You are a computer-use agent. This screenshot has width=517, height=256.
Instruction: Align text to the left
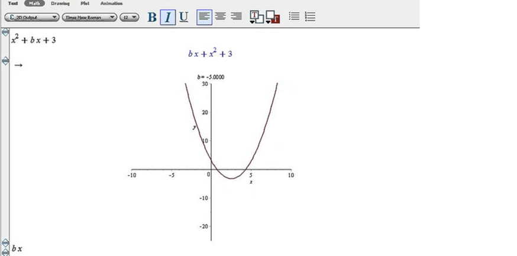[x=204, y=17]
